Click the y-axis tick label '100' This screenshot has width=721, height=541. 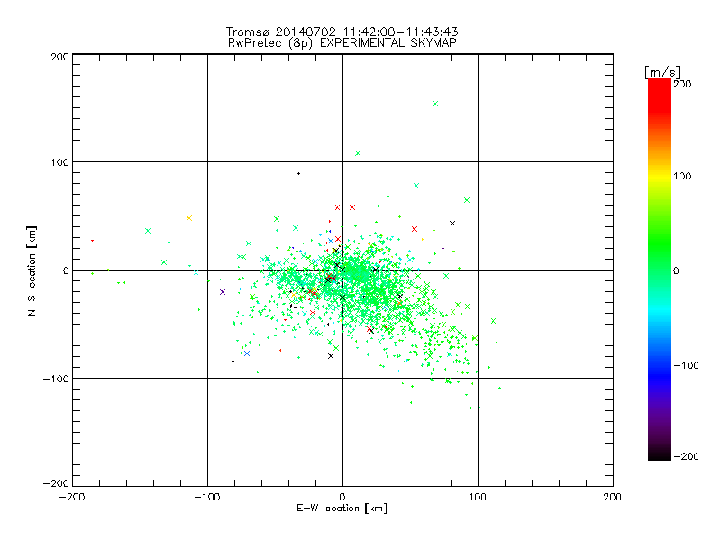click(x=59, y=162)
